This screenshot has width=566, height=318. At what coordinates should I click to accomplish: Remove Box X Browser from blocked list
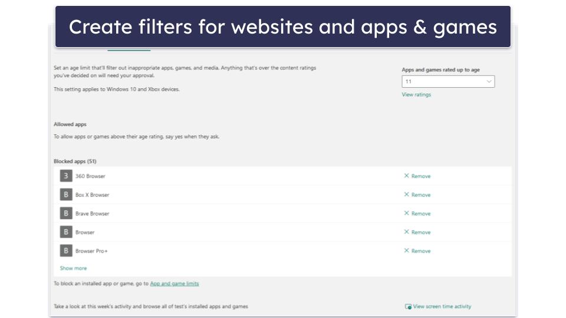[417, 195]
